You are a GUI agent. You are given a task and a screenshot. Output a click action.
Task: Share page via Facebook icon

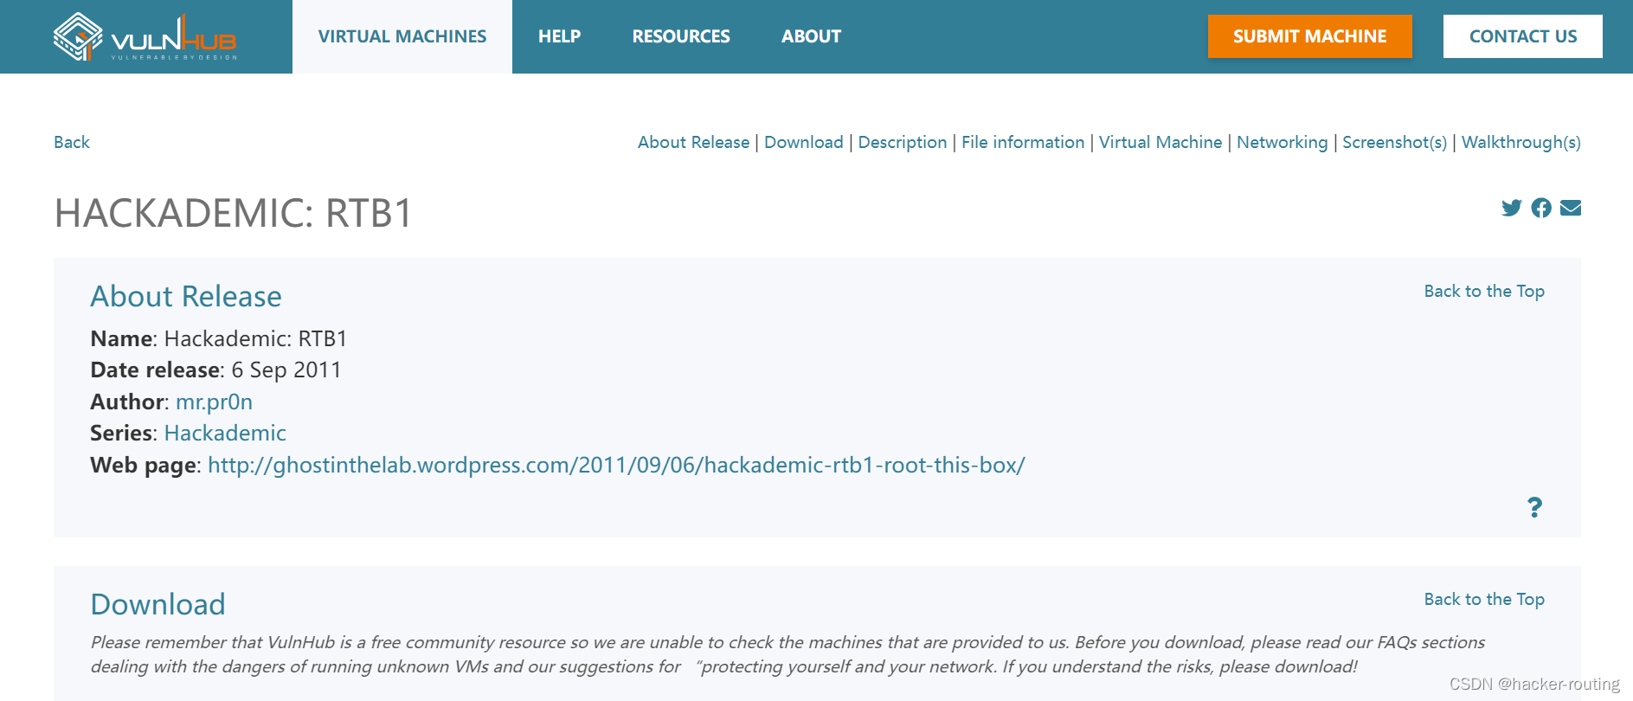pos(1541,208)
